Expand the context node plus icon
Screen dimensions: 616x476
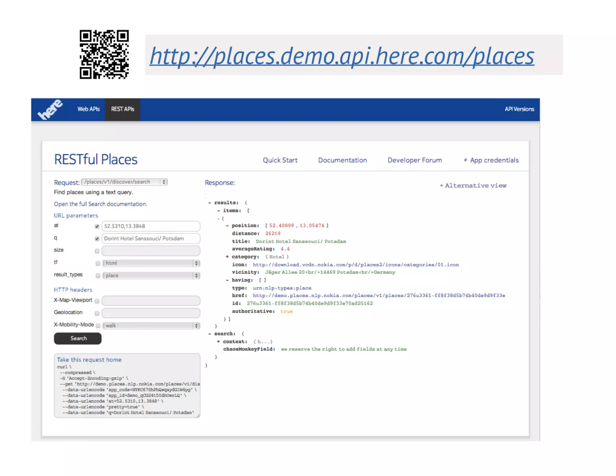click(218, 342)
